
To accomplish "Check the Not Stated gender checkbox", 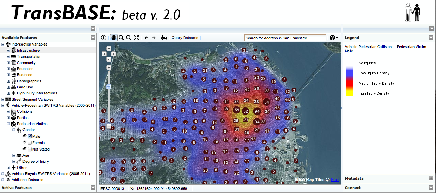I will (30, 149).
